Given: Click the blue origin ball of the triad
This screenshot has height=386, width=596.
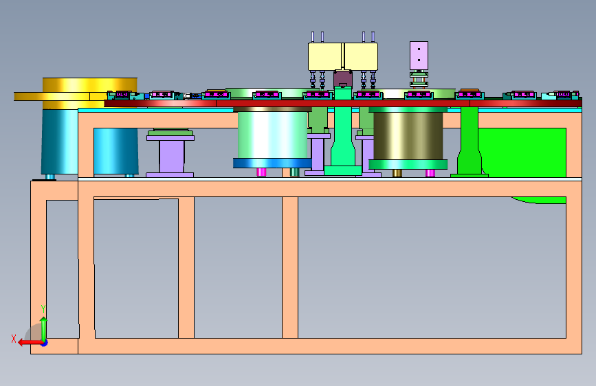Looking at the screenshot, I should 45,343.
